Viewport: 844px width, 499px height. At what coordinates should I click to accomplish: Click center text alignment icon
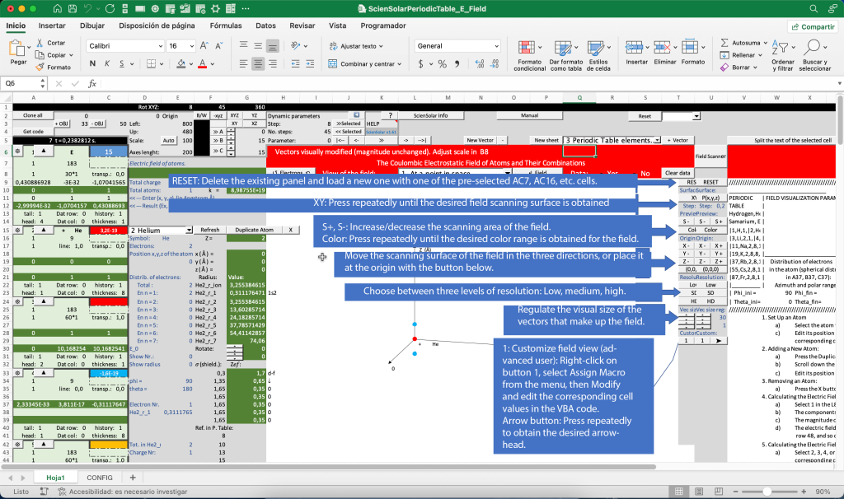click(x=258, y=63)
